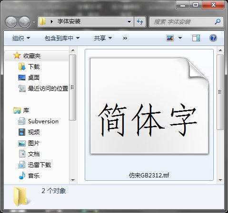Viewport: 228px width, 213px height.
Task: Click the 迅雷下载 library icon
Action: click(21, 165)
